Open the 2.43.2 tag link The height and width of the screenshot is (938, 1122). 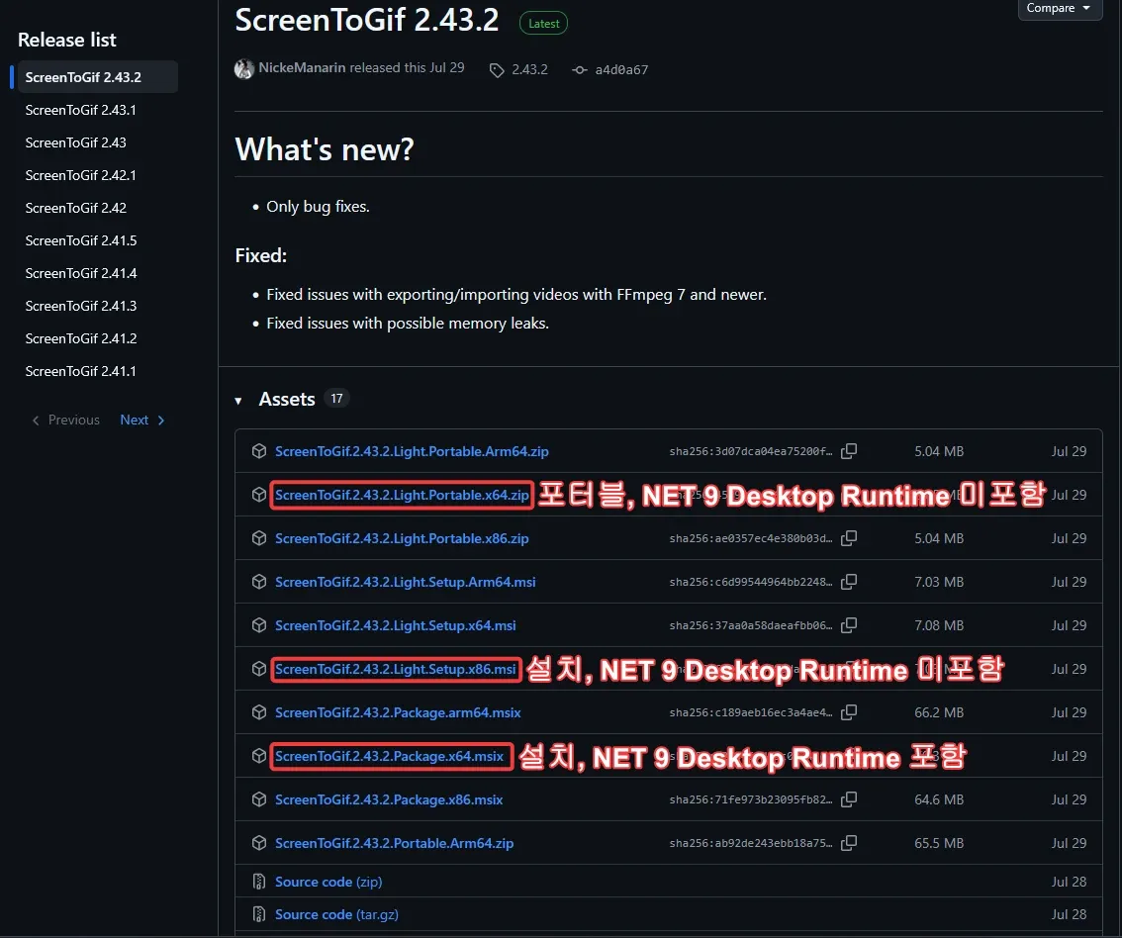click(x=529, y=69)
